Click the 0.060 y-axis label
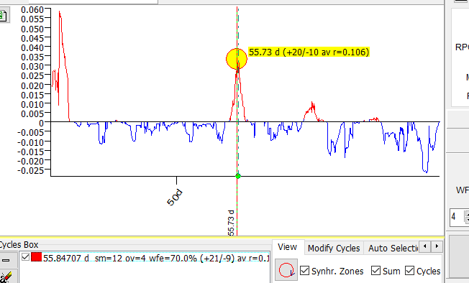469x283 pixels. [32, 10]
